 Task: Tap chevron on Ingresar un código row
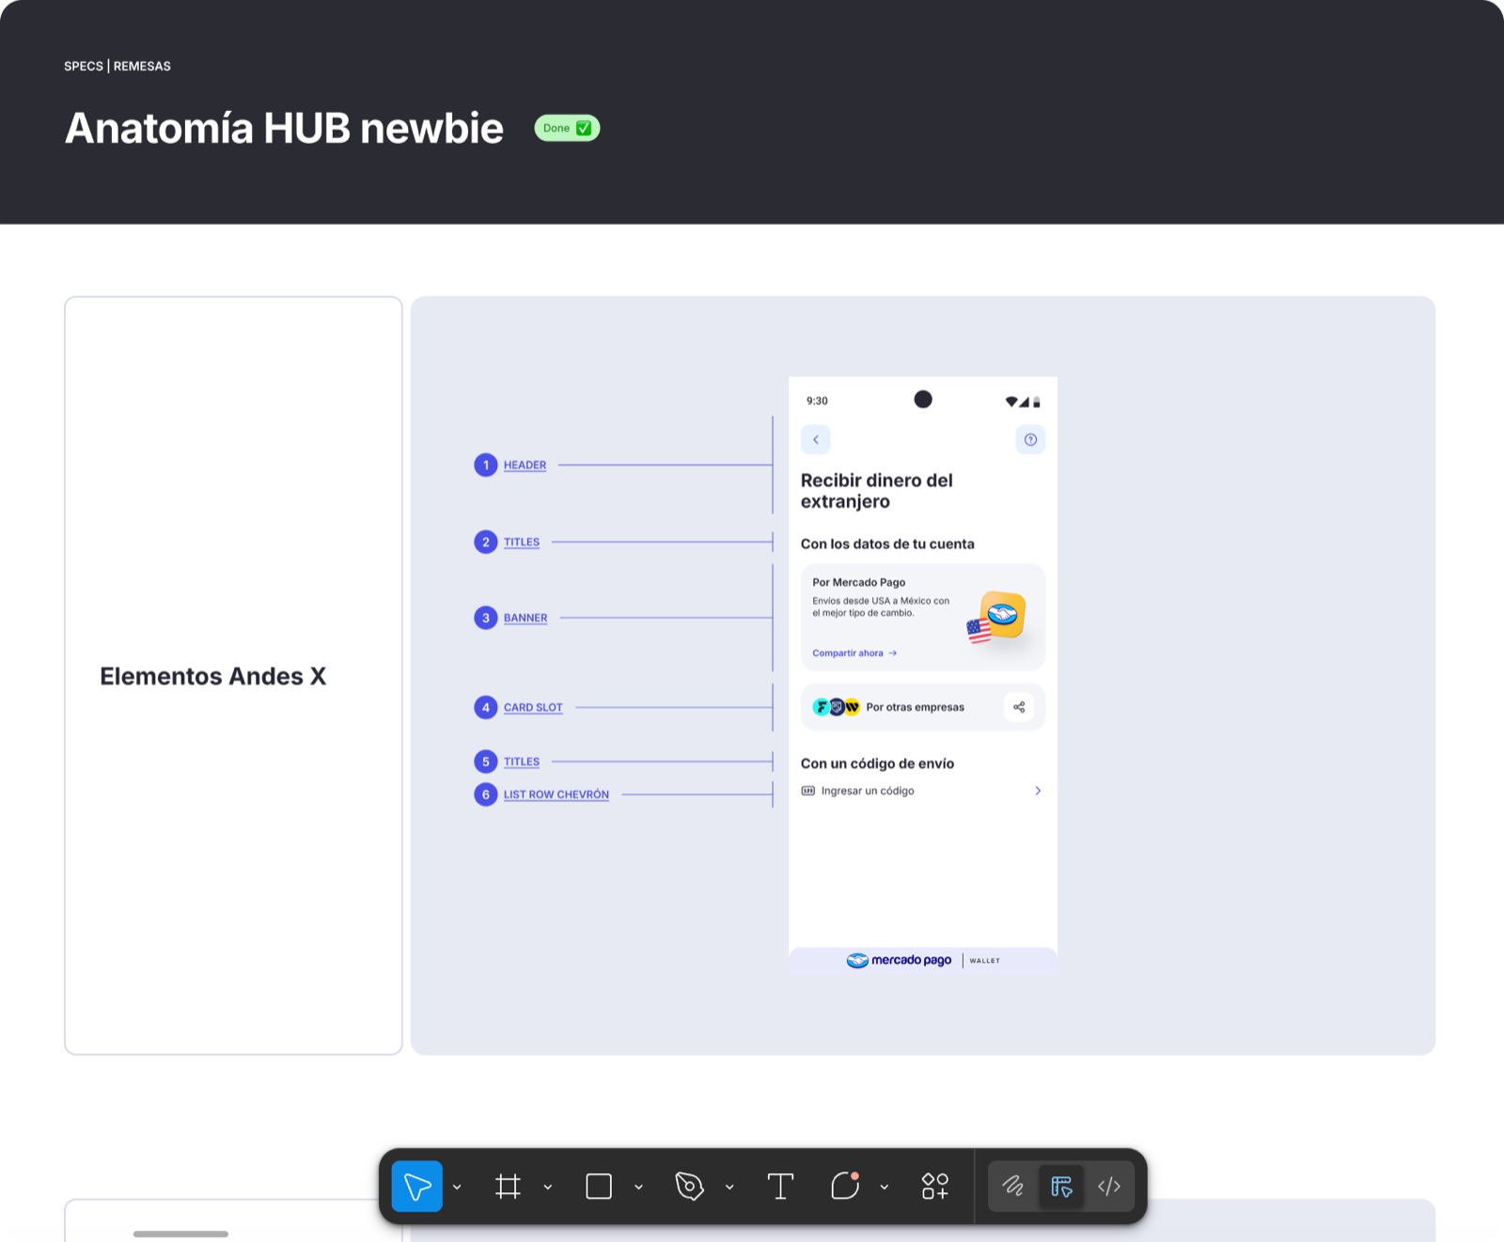click(1038, 791)
